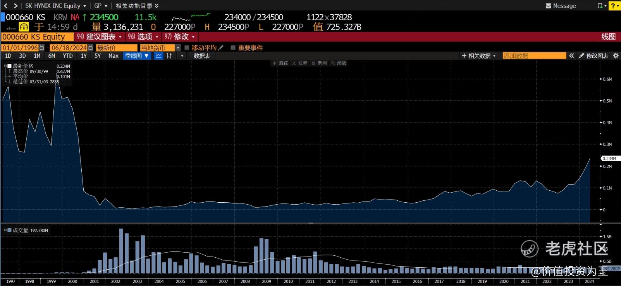Open the Message envelope icon

[548, 6]
